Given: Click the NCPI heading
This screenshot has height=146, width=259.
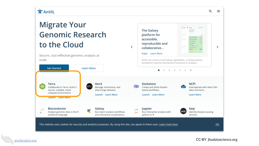Looking at the screenshot, I should (192, 84).
